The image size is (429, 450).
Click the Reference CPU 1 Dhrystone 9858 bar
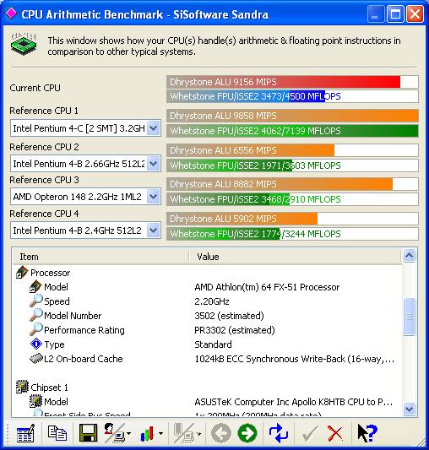(292, 116)
